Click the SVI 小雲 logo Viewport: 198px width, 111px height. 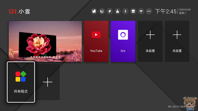[x=20, y=12]
